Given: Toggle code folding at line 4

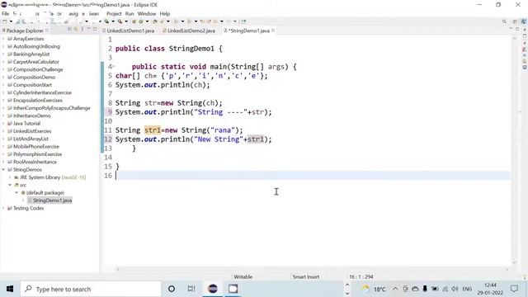Looking at the screenshot, I should pos(114,67).
